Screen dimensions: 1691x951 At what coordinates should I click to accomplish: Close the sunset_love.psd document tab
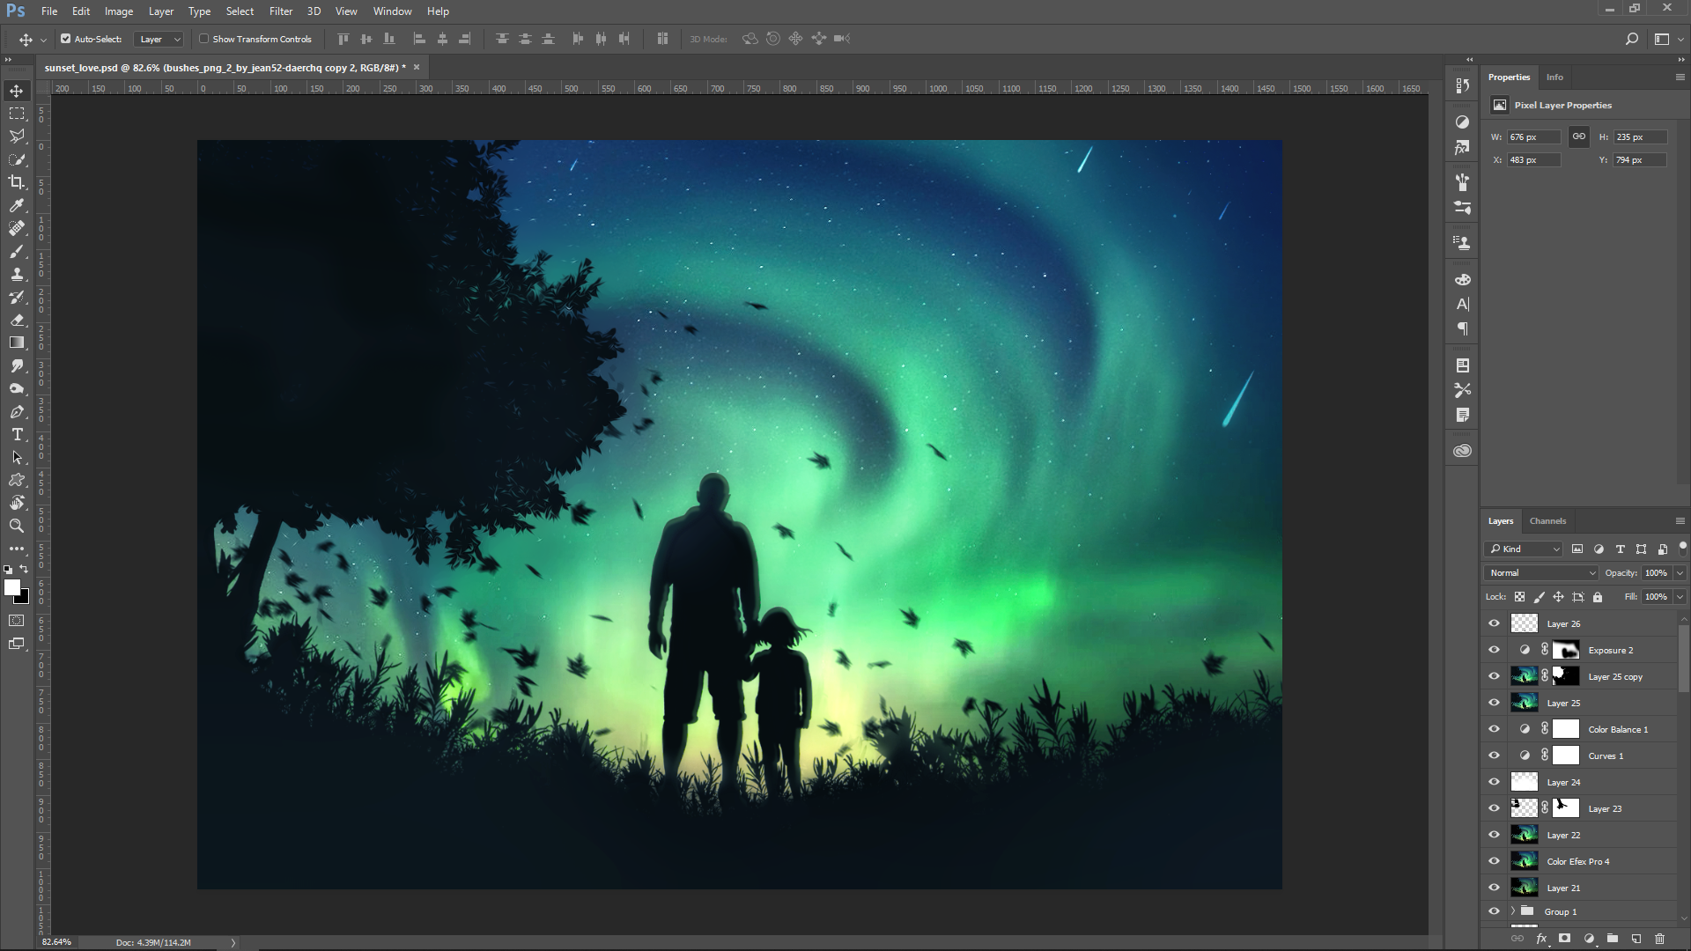pos(417,67)
